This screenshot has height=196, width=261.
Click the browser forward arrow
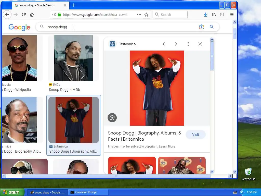[x=16, y=15]
